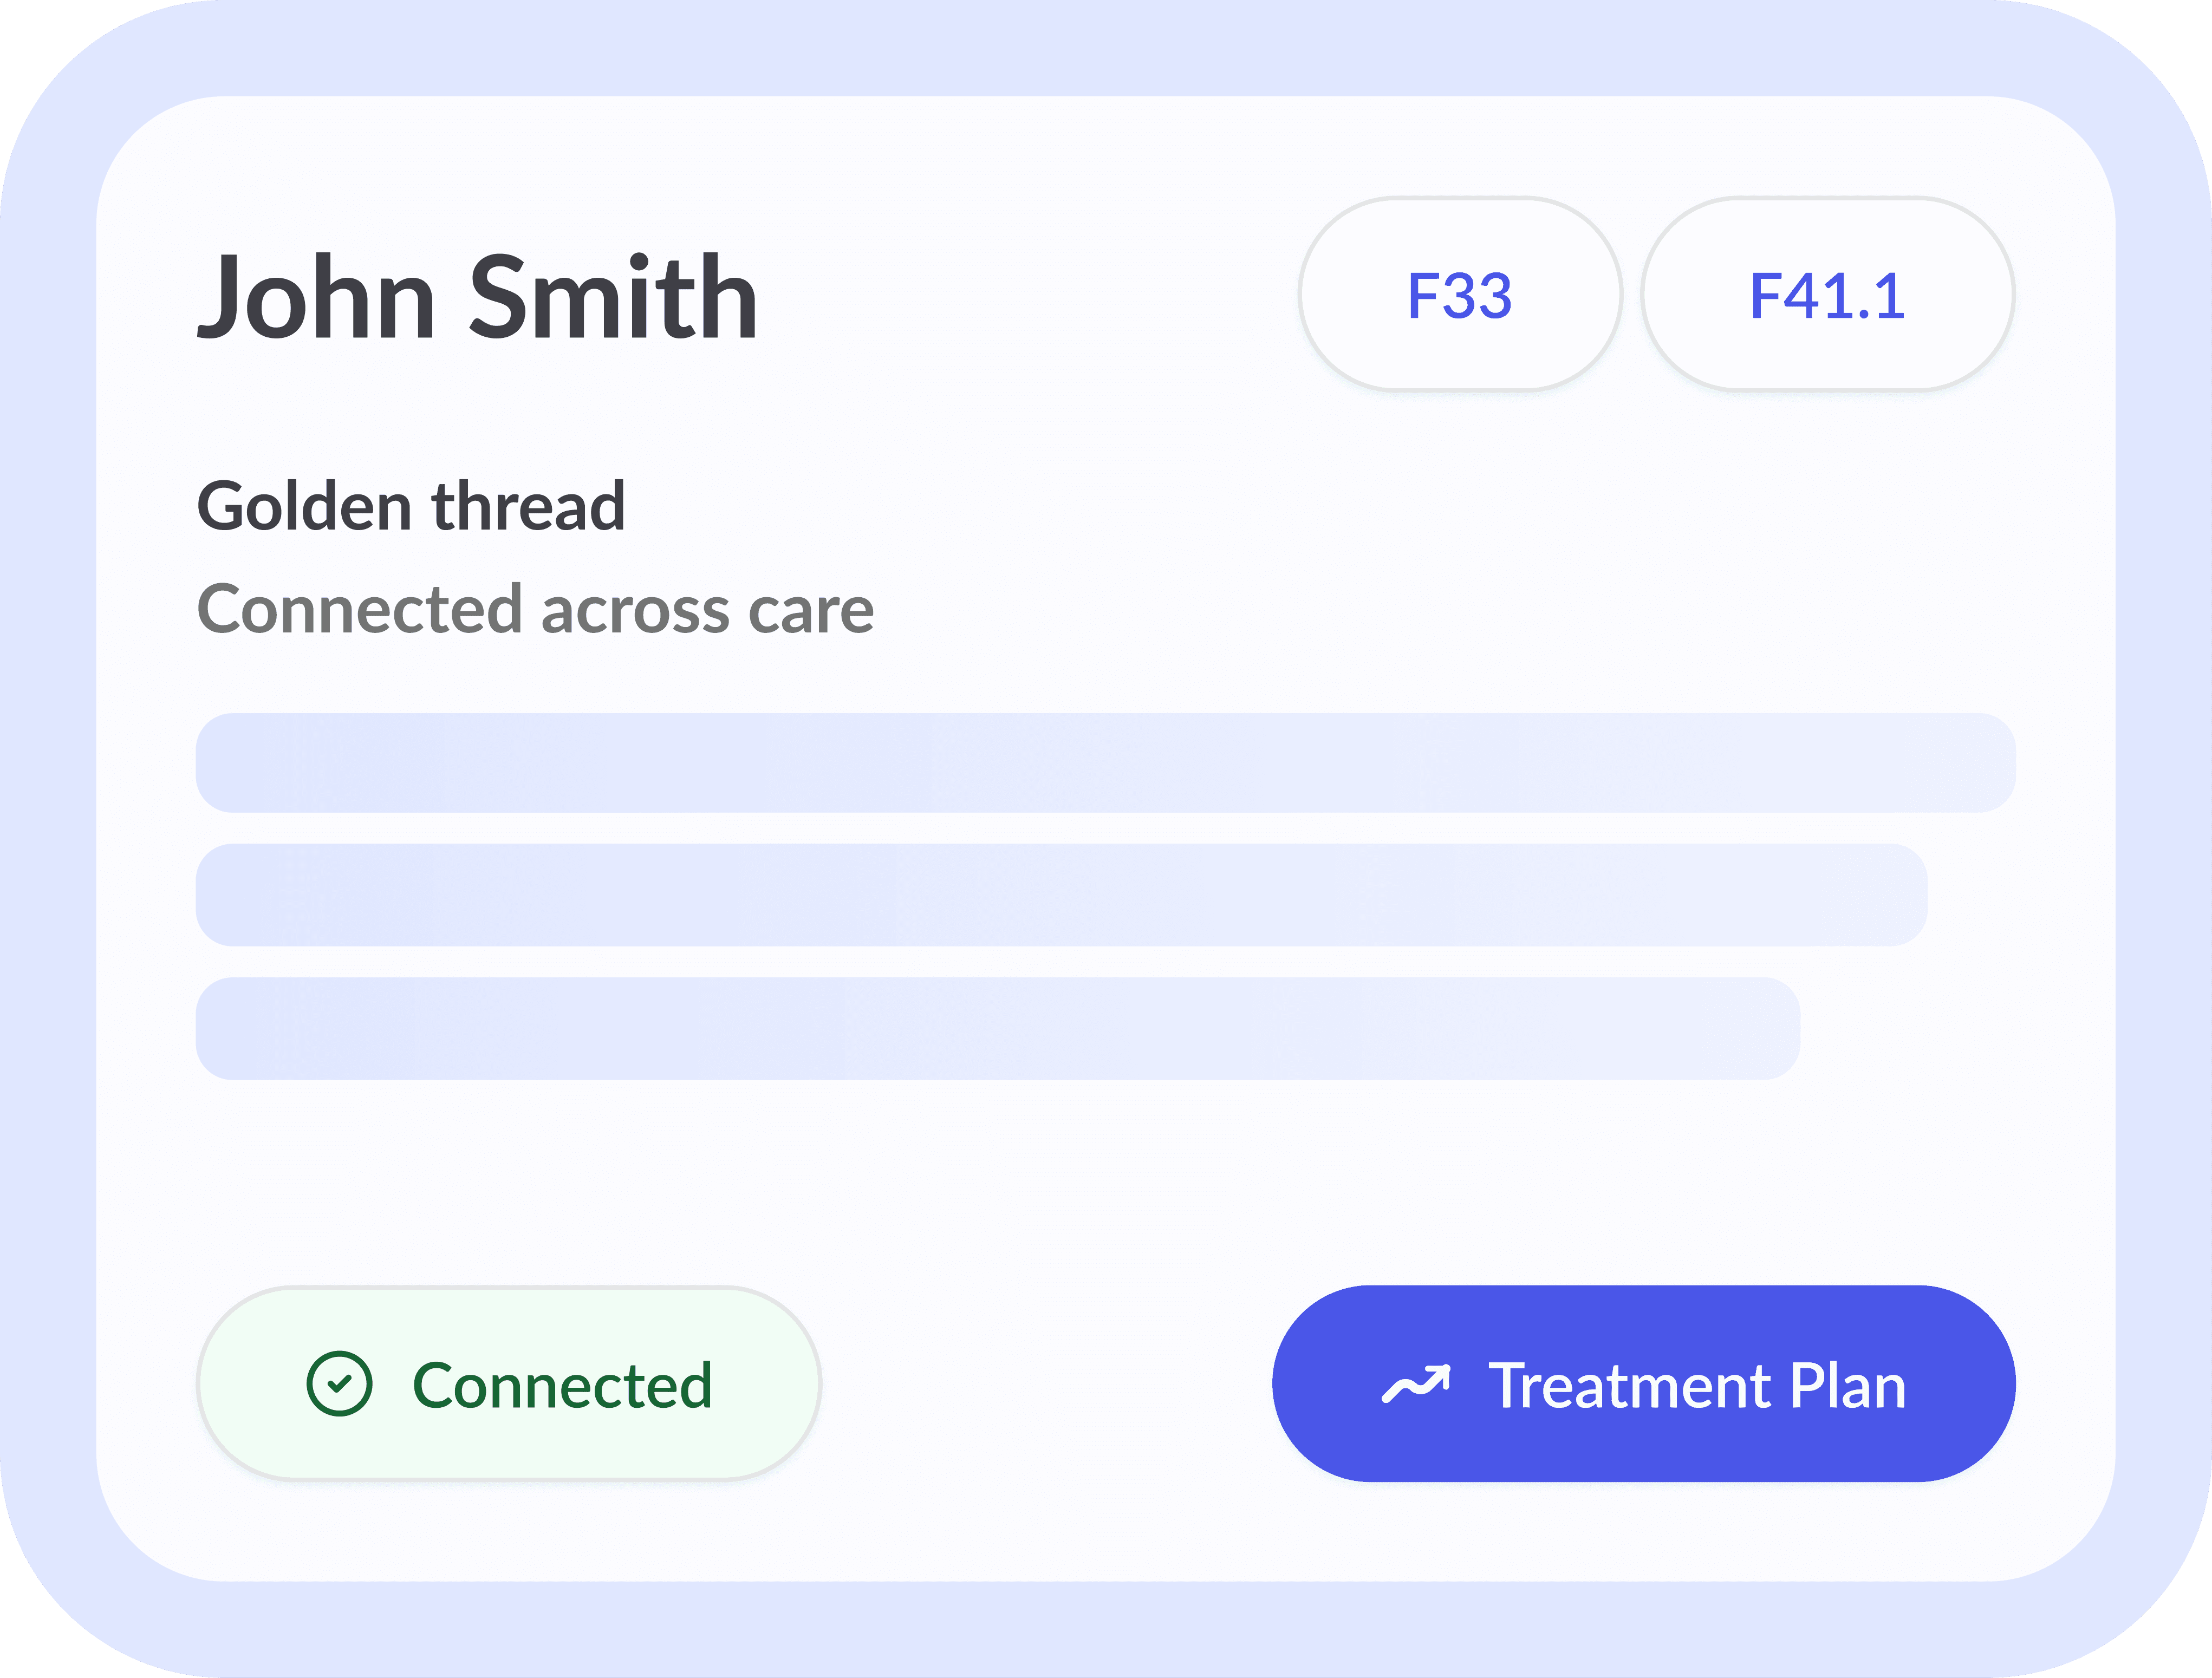This screenshot has width=2212, height=1678.
Task: Click the F41.1 text label
Action: click(1828, 296)
